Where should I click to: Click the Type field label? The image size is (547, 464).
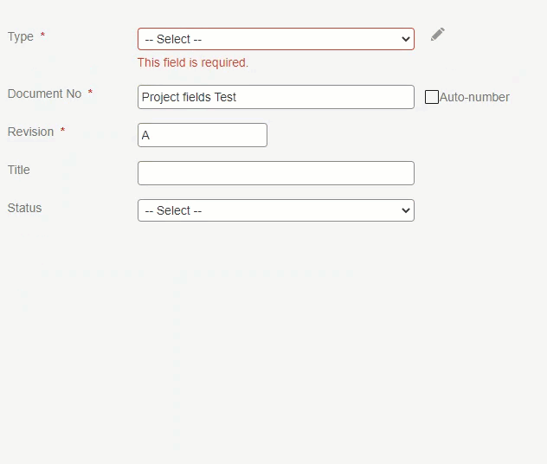tap(21, 36)
